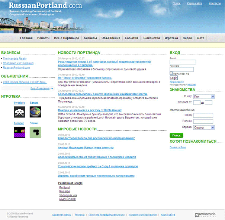The height and width of the screenshot is (220, 225).
Task: Click the minimum age Возраст от field
Action: coord(197,103)
